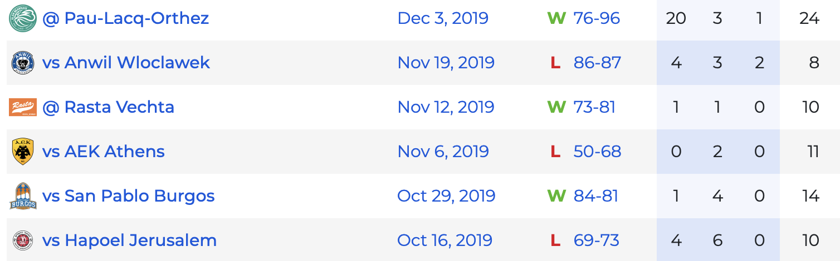Open the 76-96 win box score
Screen dimensions: 840x261
[597, 18]
